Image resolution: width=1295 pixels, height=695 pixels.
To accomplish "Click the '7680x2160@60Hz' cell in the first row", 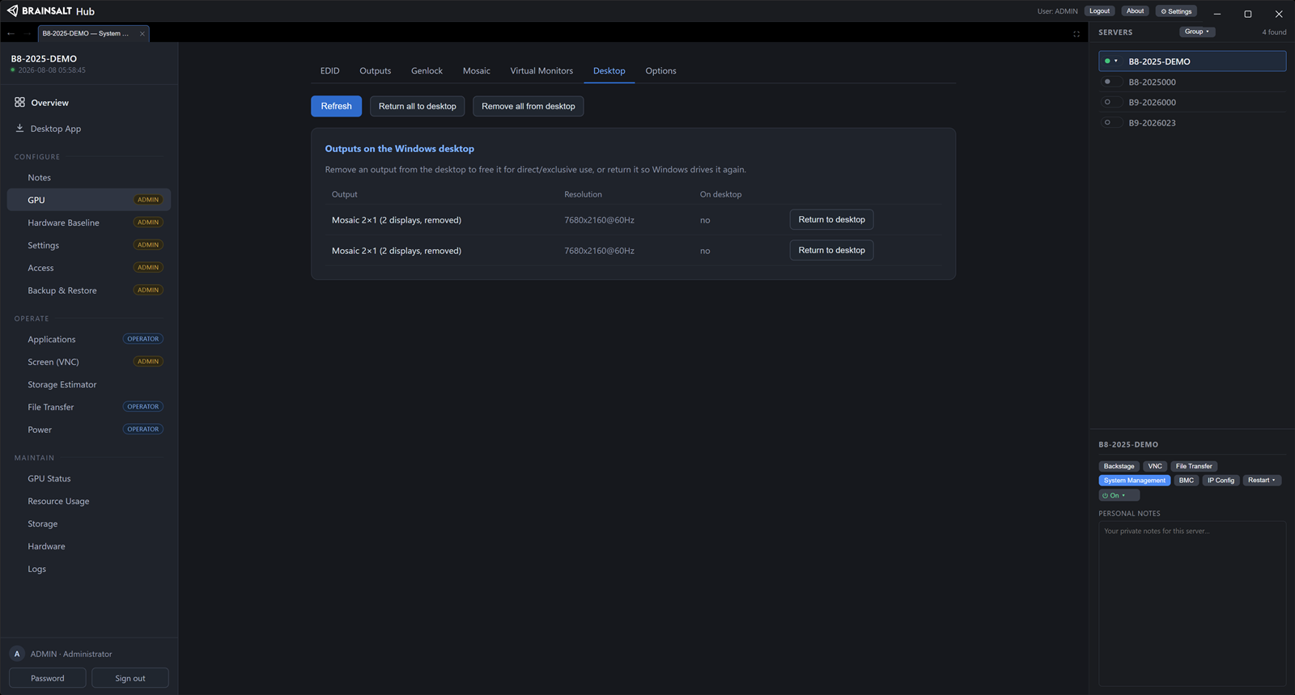I will (x=599, y=220).
